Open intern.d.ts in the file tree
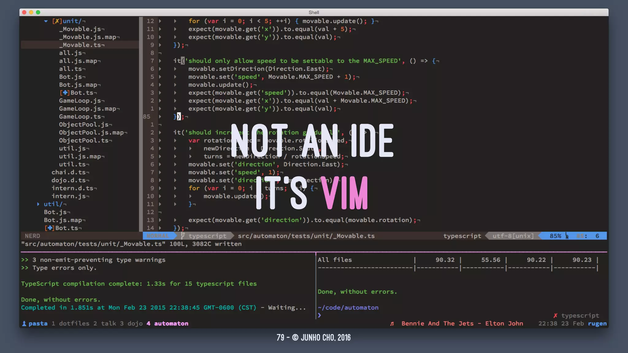Viewport: 628px width, 353px height. [x=72, y=188]
